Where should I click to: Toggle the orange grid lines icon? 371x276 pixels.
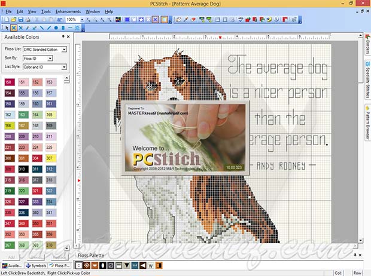[165, 20]
